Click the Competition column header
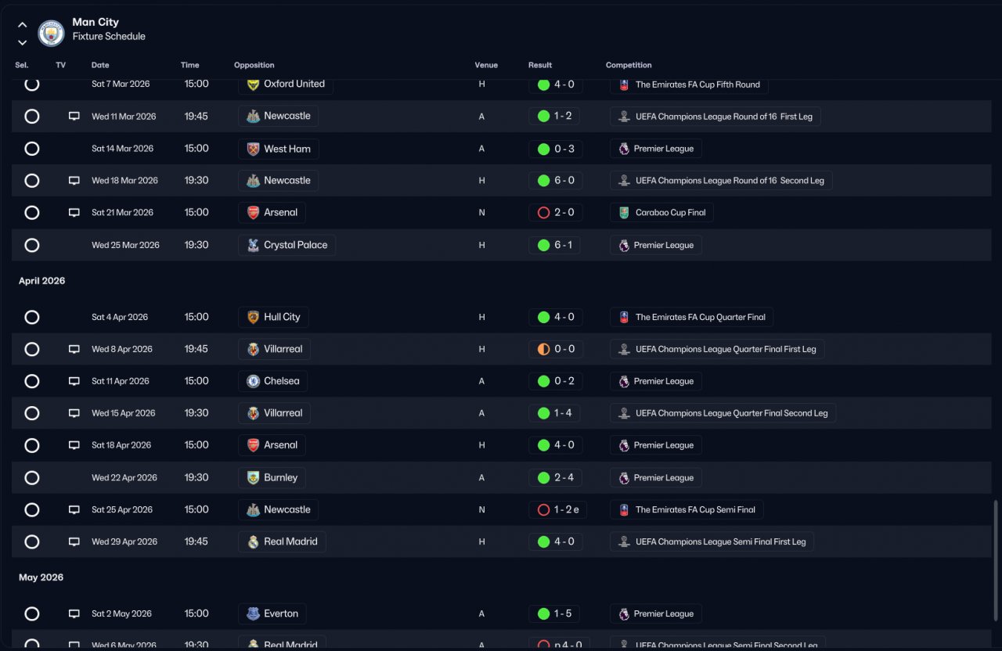This screenshot has width=1002, height=651. click(x=629, y=65)
